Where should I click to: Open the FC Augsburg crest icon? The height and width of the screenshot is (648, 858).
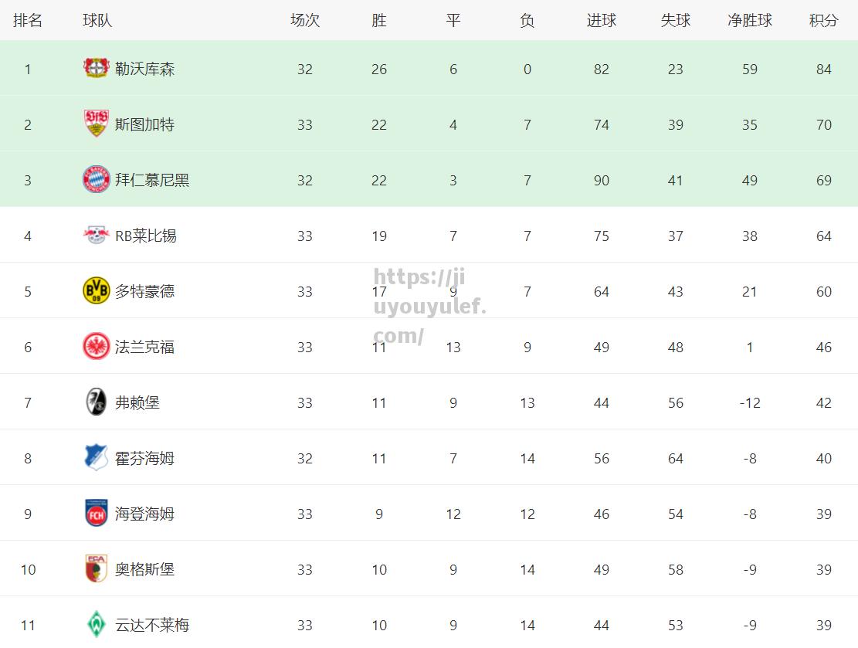point(97,568)
